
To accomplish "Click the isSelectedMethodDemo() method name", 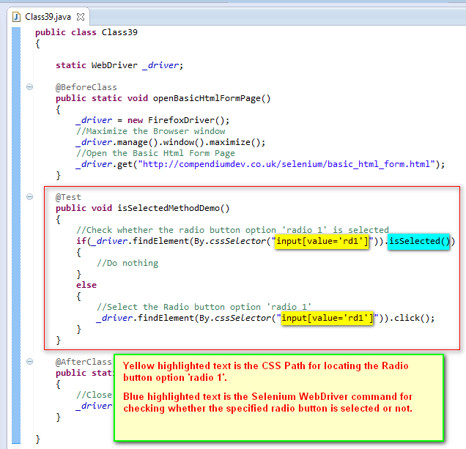I will [173, 208].
